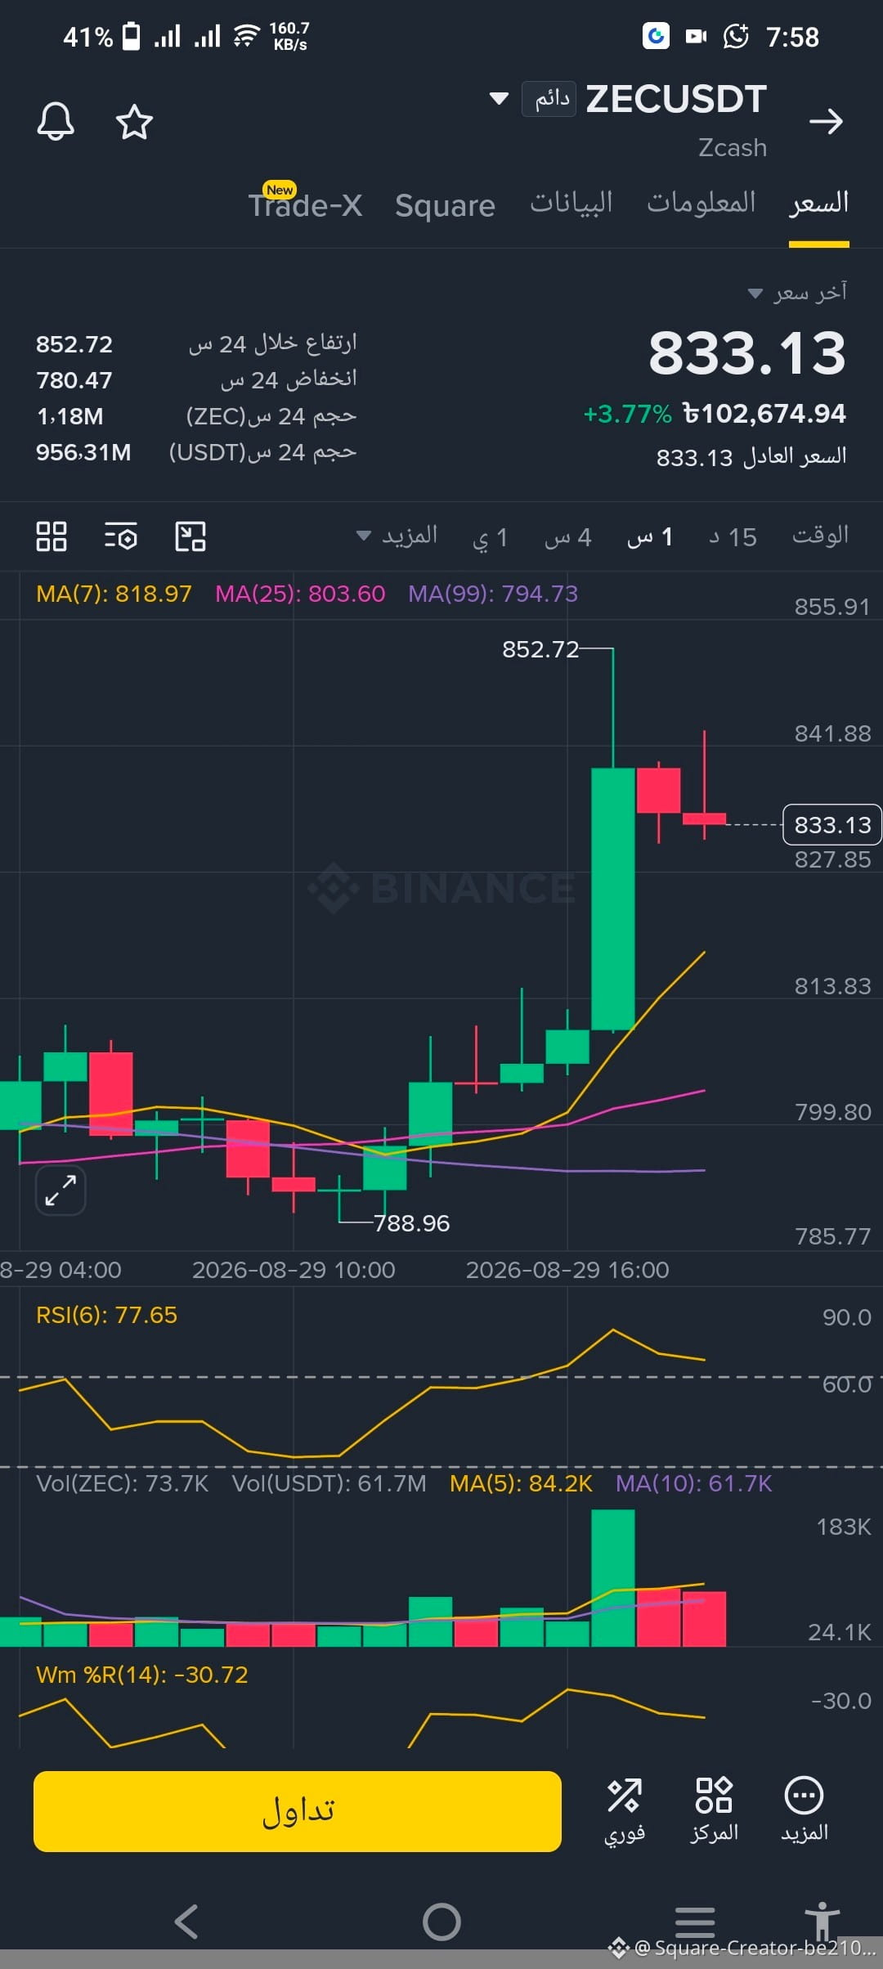
Task: Open the المعلومات info tab
Action: (701, 203)
